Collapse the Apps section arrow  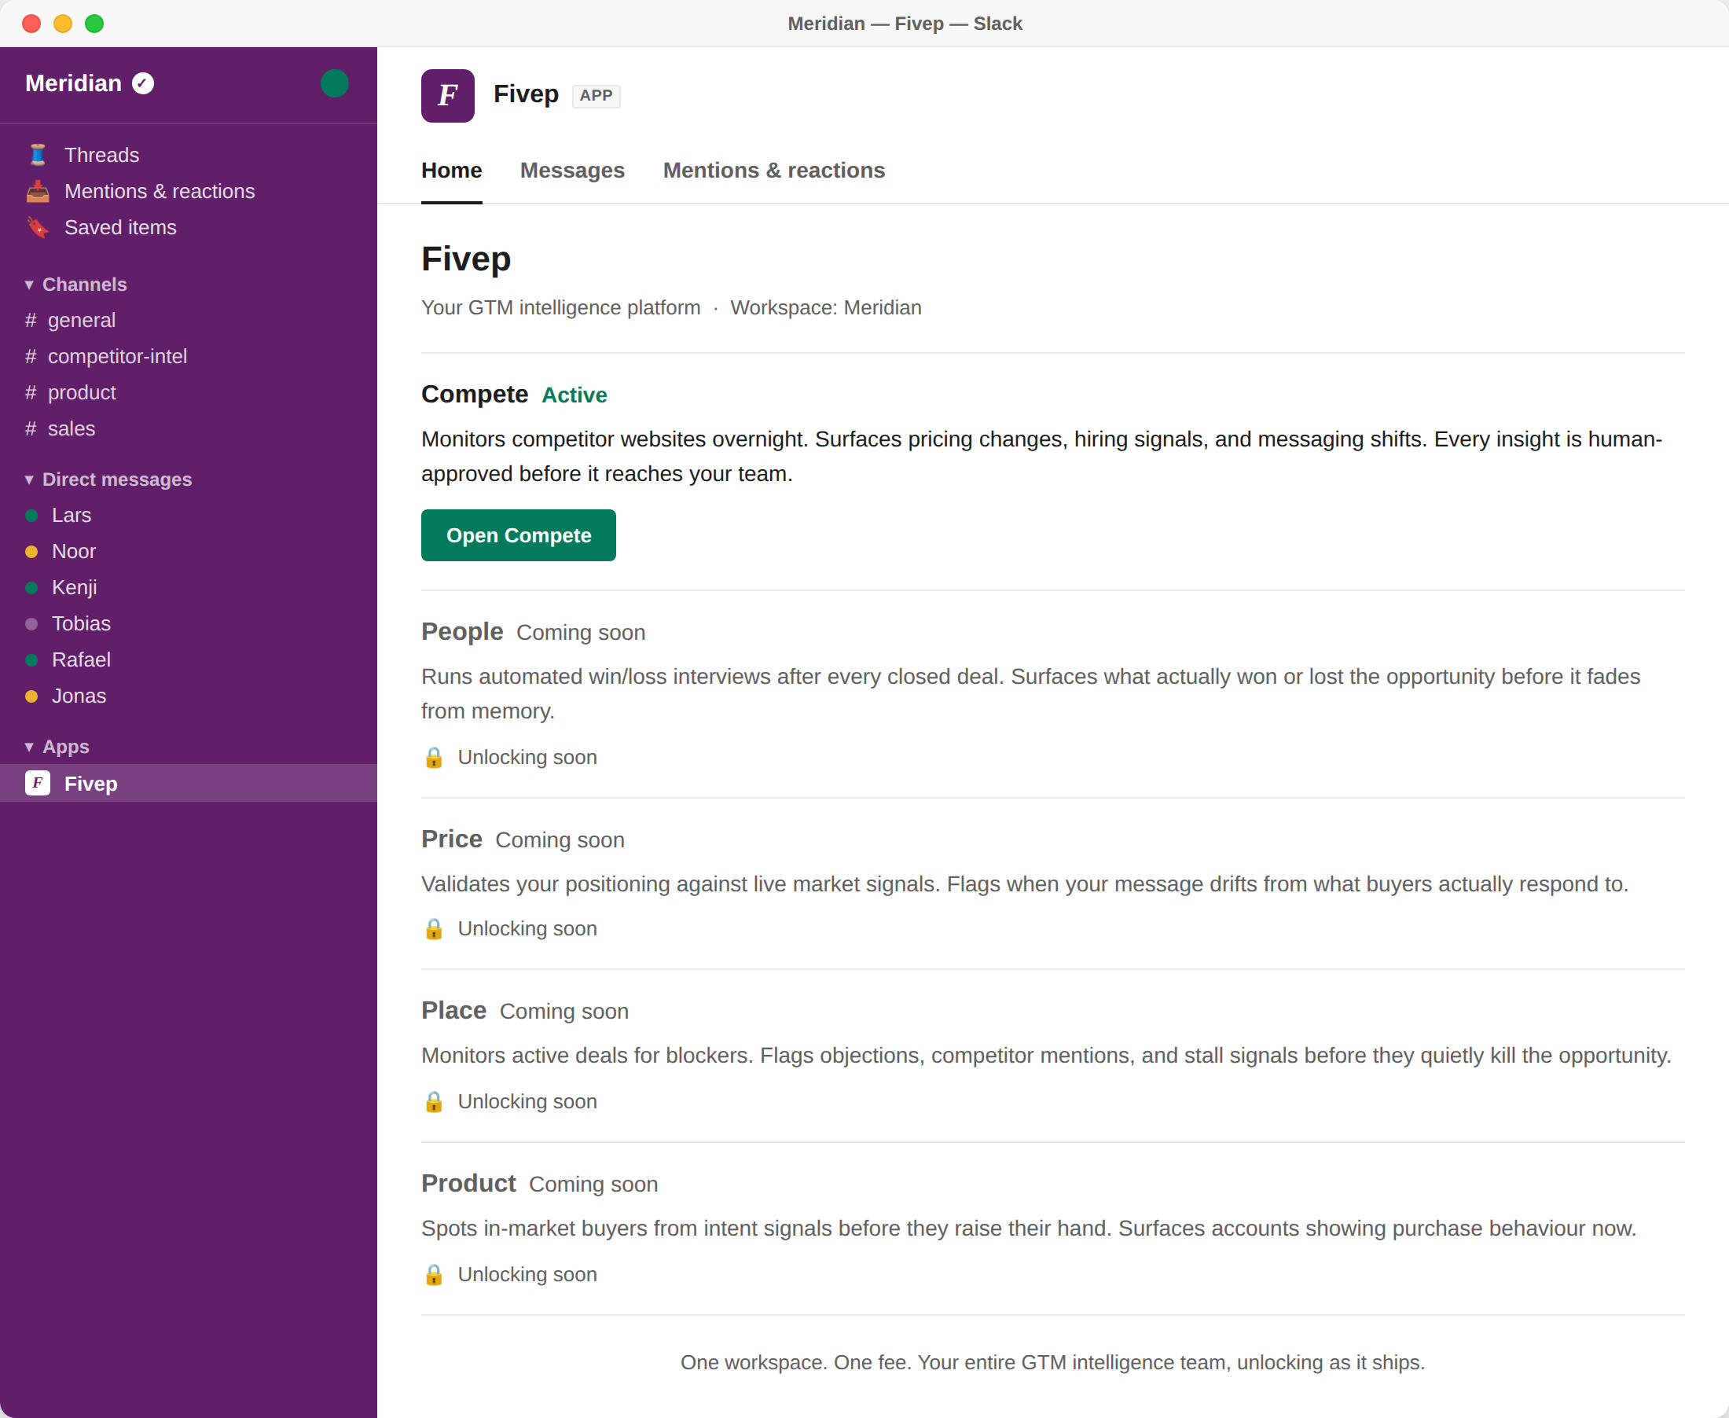29,748
